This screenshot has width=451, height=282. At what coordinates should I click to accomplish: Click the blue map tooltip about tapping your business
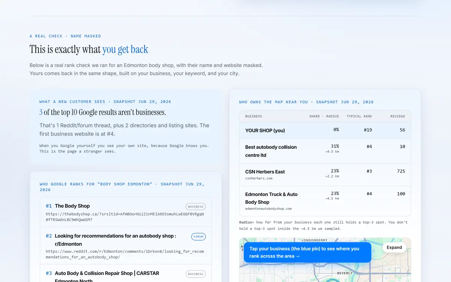[307, 252]
